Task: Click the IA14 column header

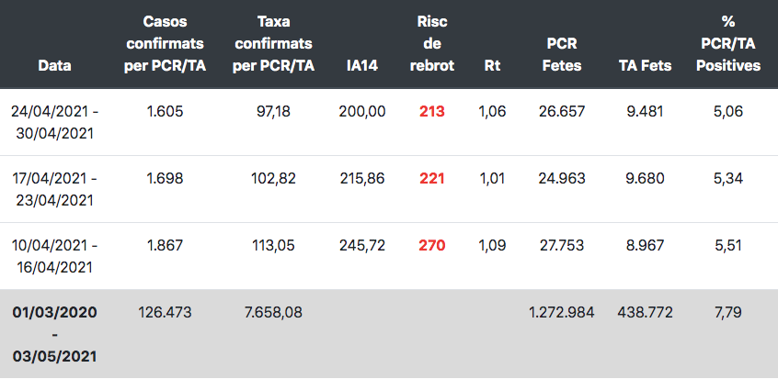Action: 361,65
